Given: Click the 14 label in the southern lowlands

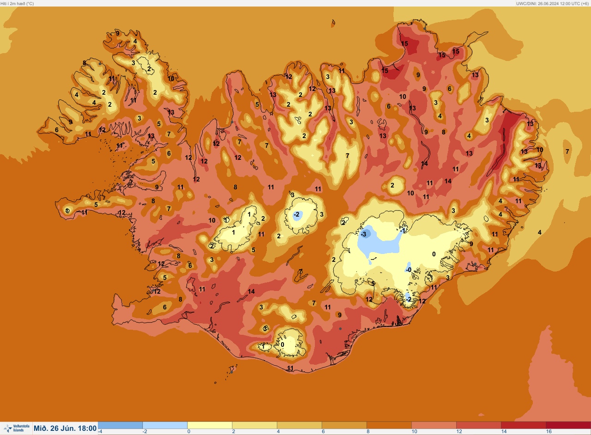Looking at the screenshot, I should [x=251, y=291].
